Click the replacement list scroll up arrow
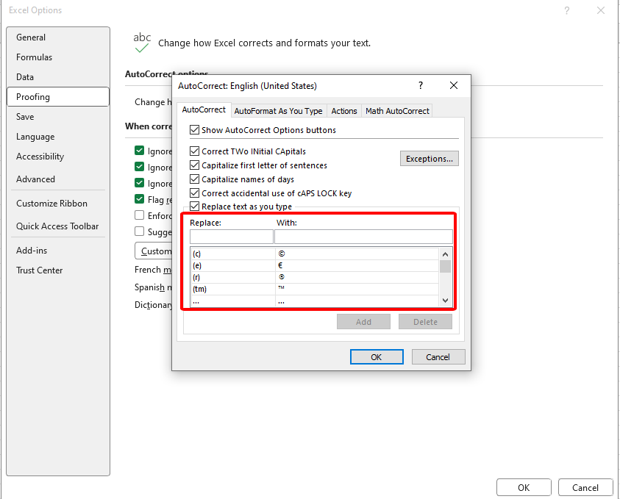The image size is (620, 499). coord(445,254)
